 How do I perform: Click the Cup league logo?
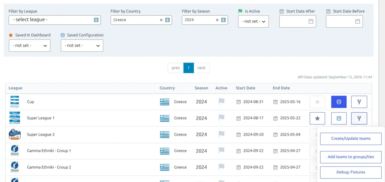click(15, 102)
